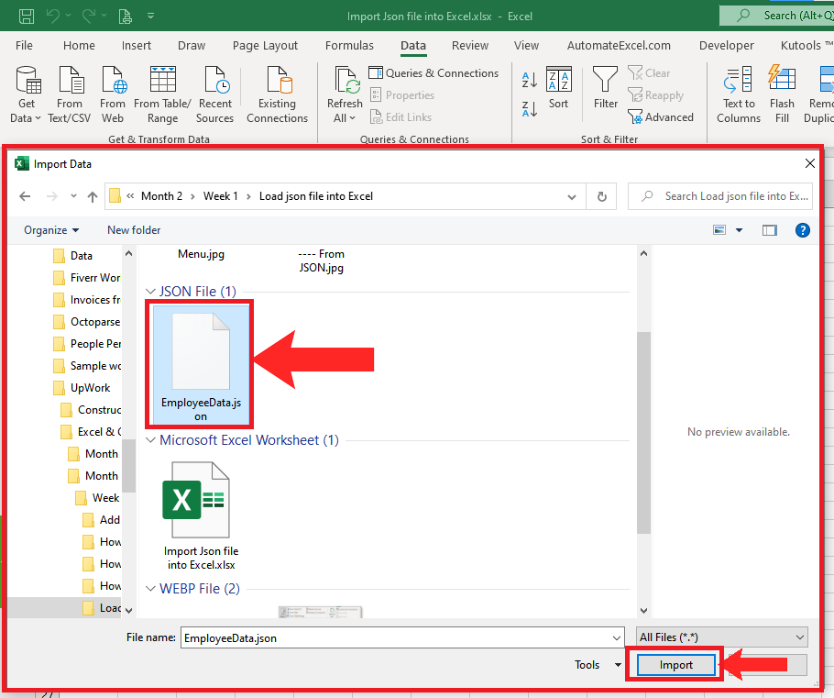Open view options dropdown arrow
The width and height of the screenshot is (834, 698).
click(x=739, y=230)
